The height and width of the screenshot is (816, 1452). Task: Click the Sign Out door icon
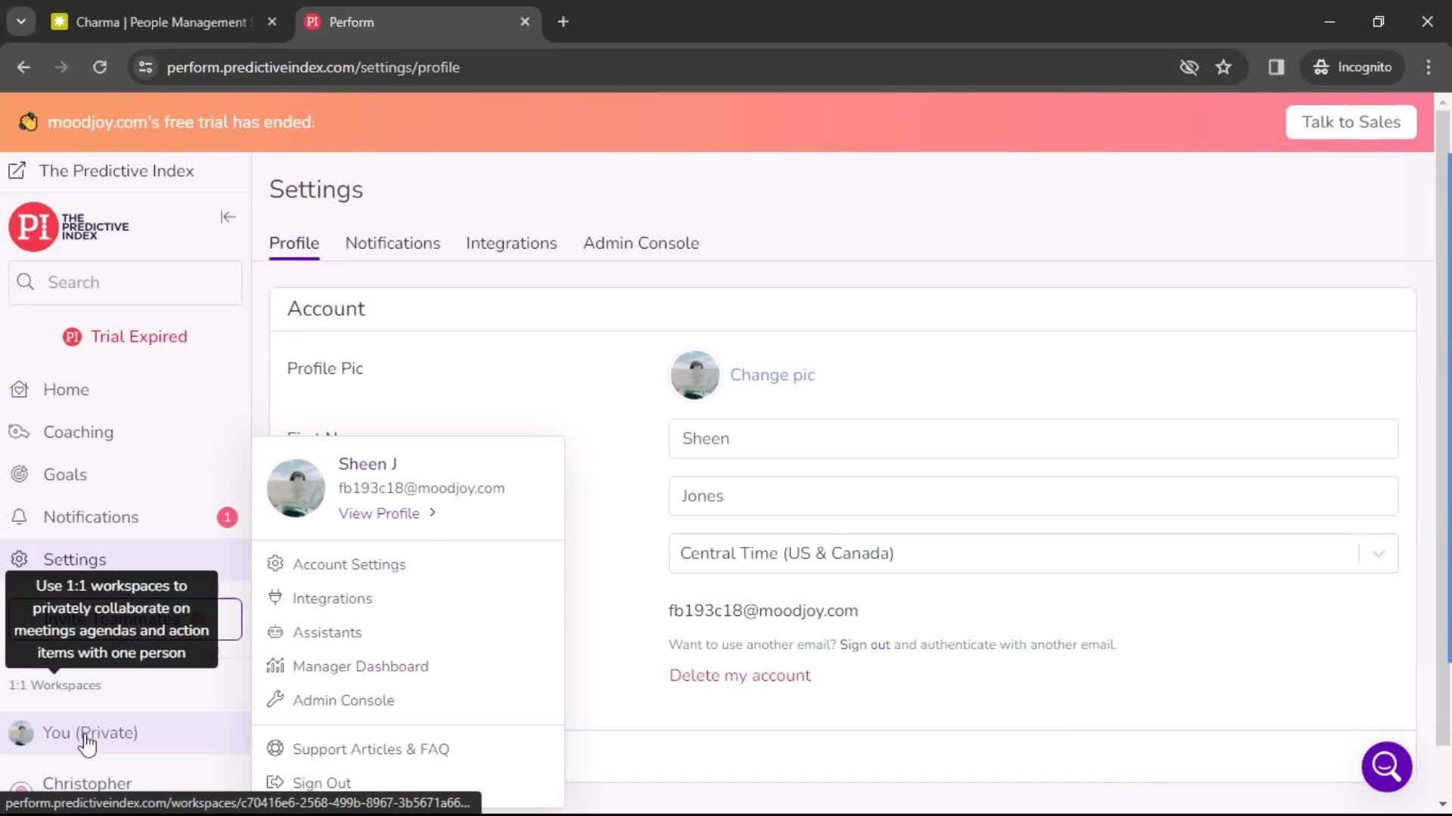pyautogui.click(x=275, y=782)
